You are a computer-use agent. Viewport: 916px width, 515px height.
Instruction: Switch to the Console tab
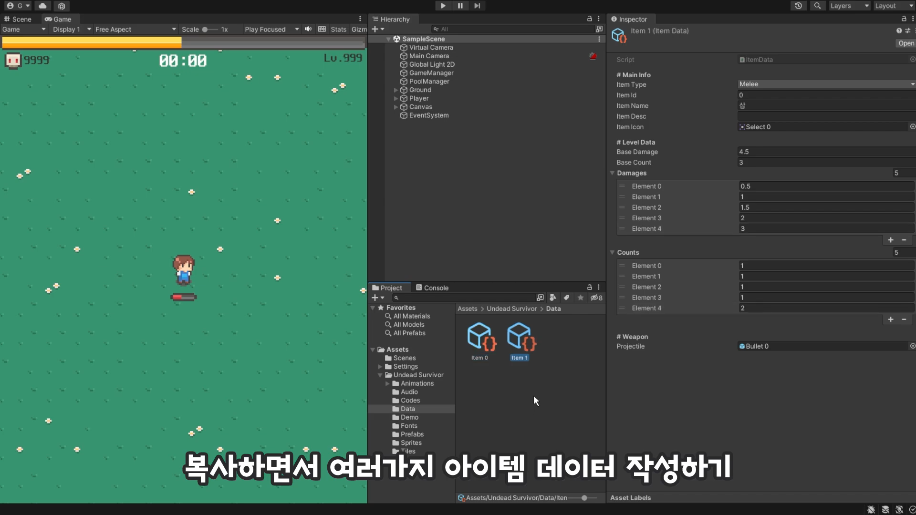[432, 288]
